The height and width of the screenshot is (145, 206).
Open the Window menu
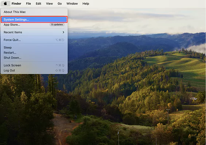pyautogui.click(x=72, y=4)
